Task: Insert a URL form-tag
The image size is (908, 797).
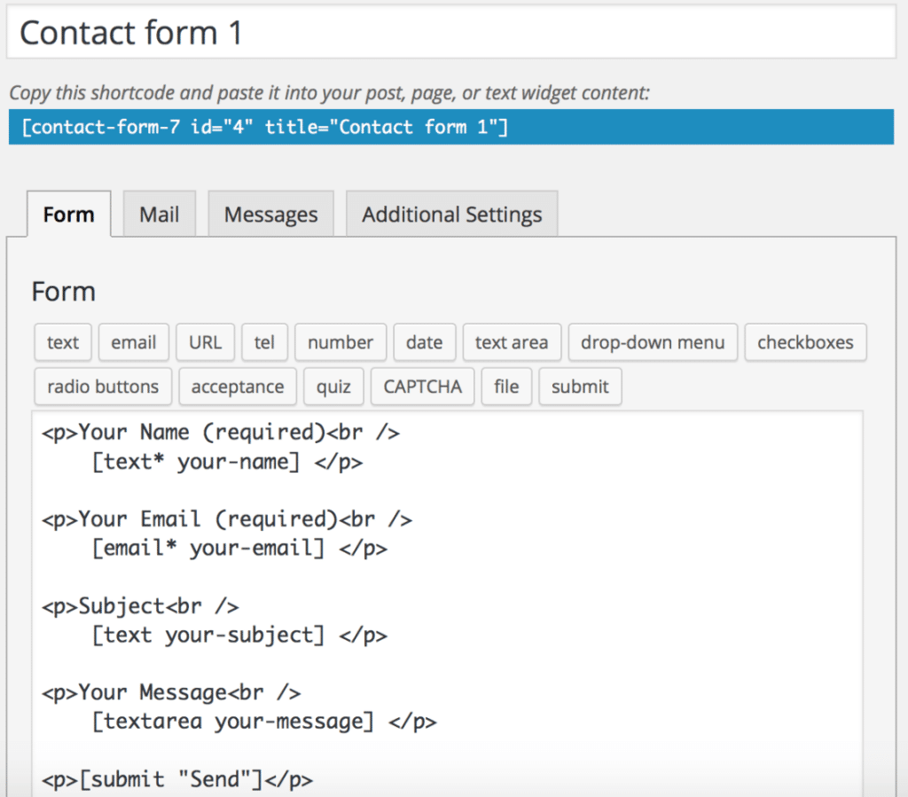Action: pos(205,342)
